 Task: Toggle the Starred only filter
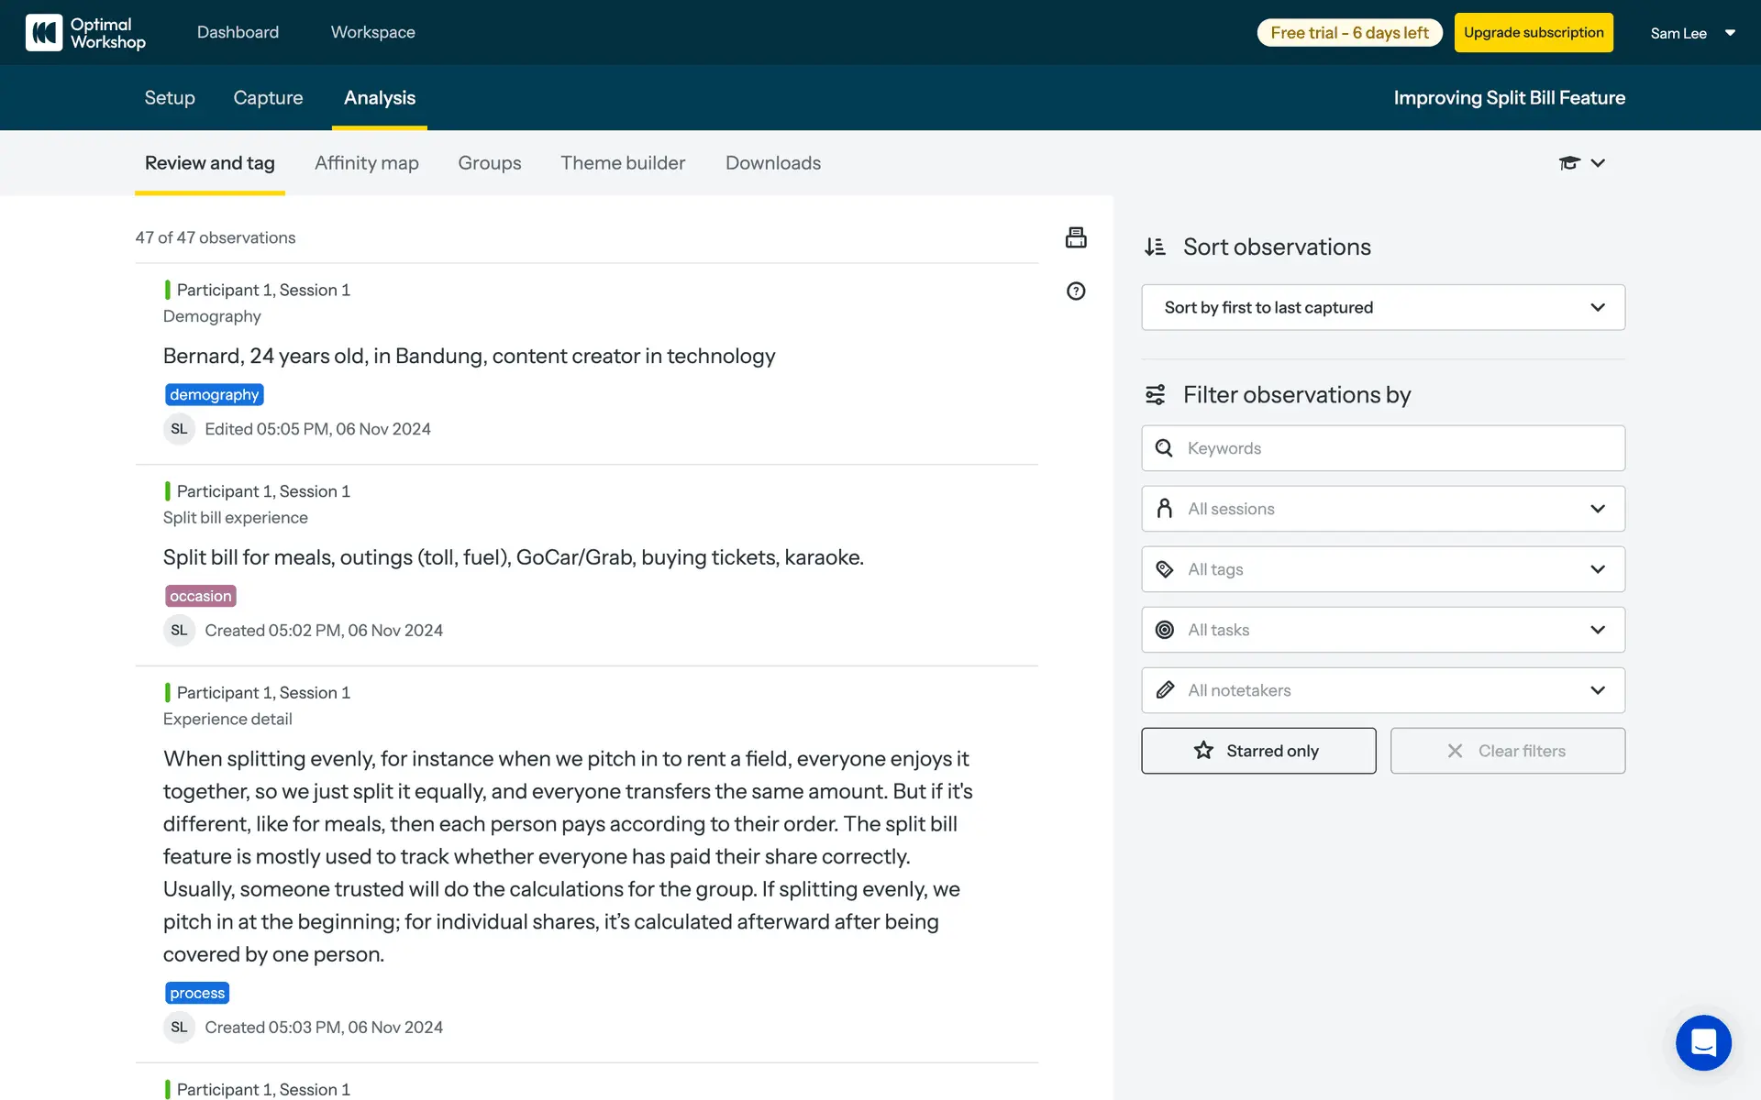click(1258, 751)
